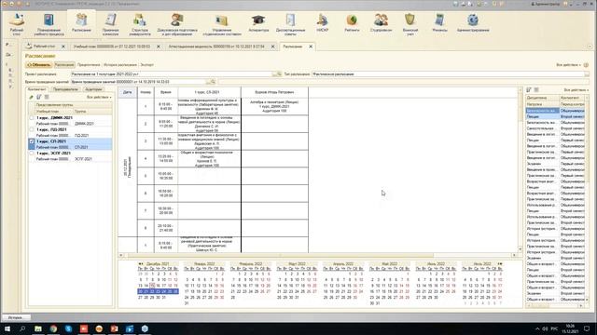Switch to Аттестационная ведомость tab

[x=216, y=47]
